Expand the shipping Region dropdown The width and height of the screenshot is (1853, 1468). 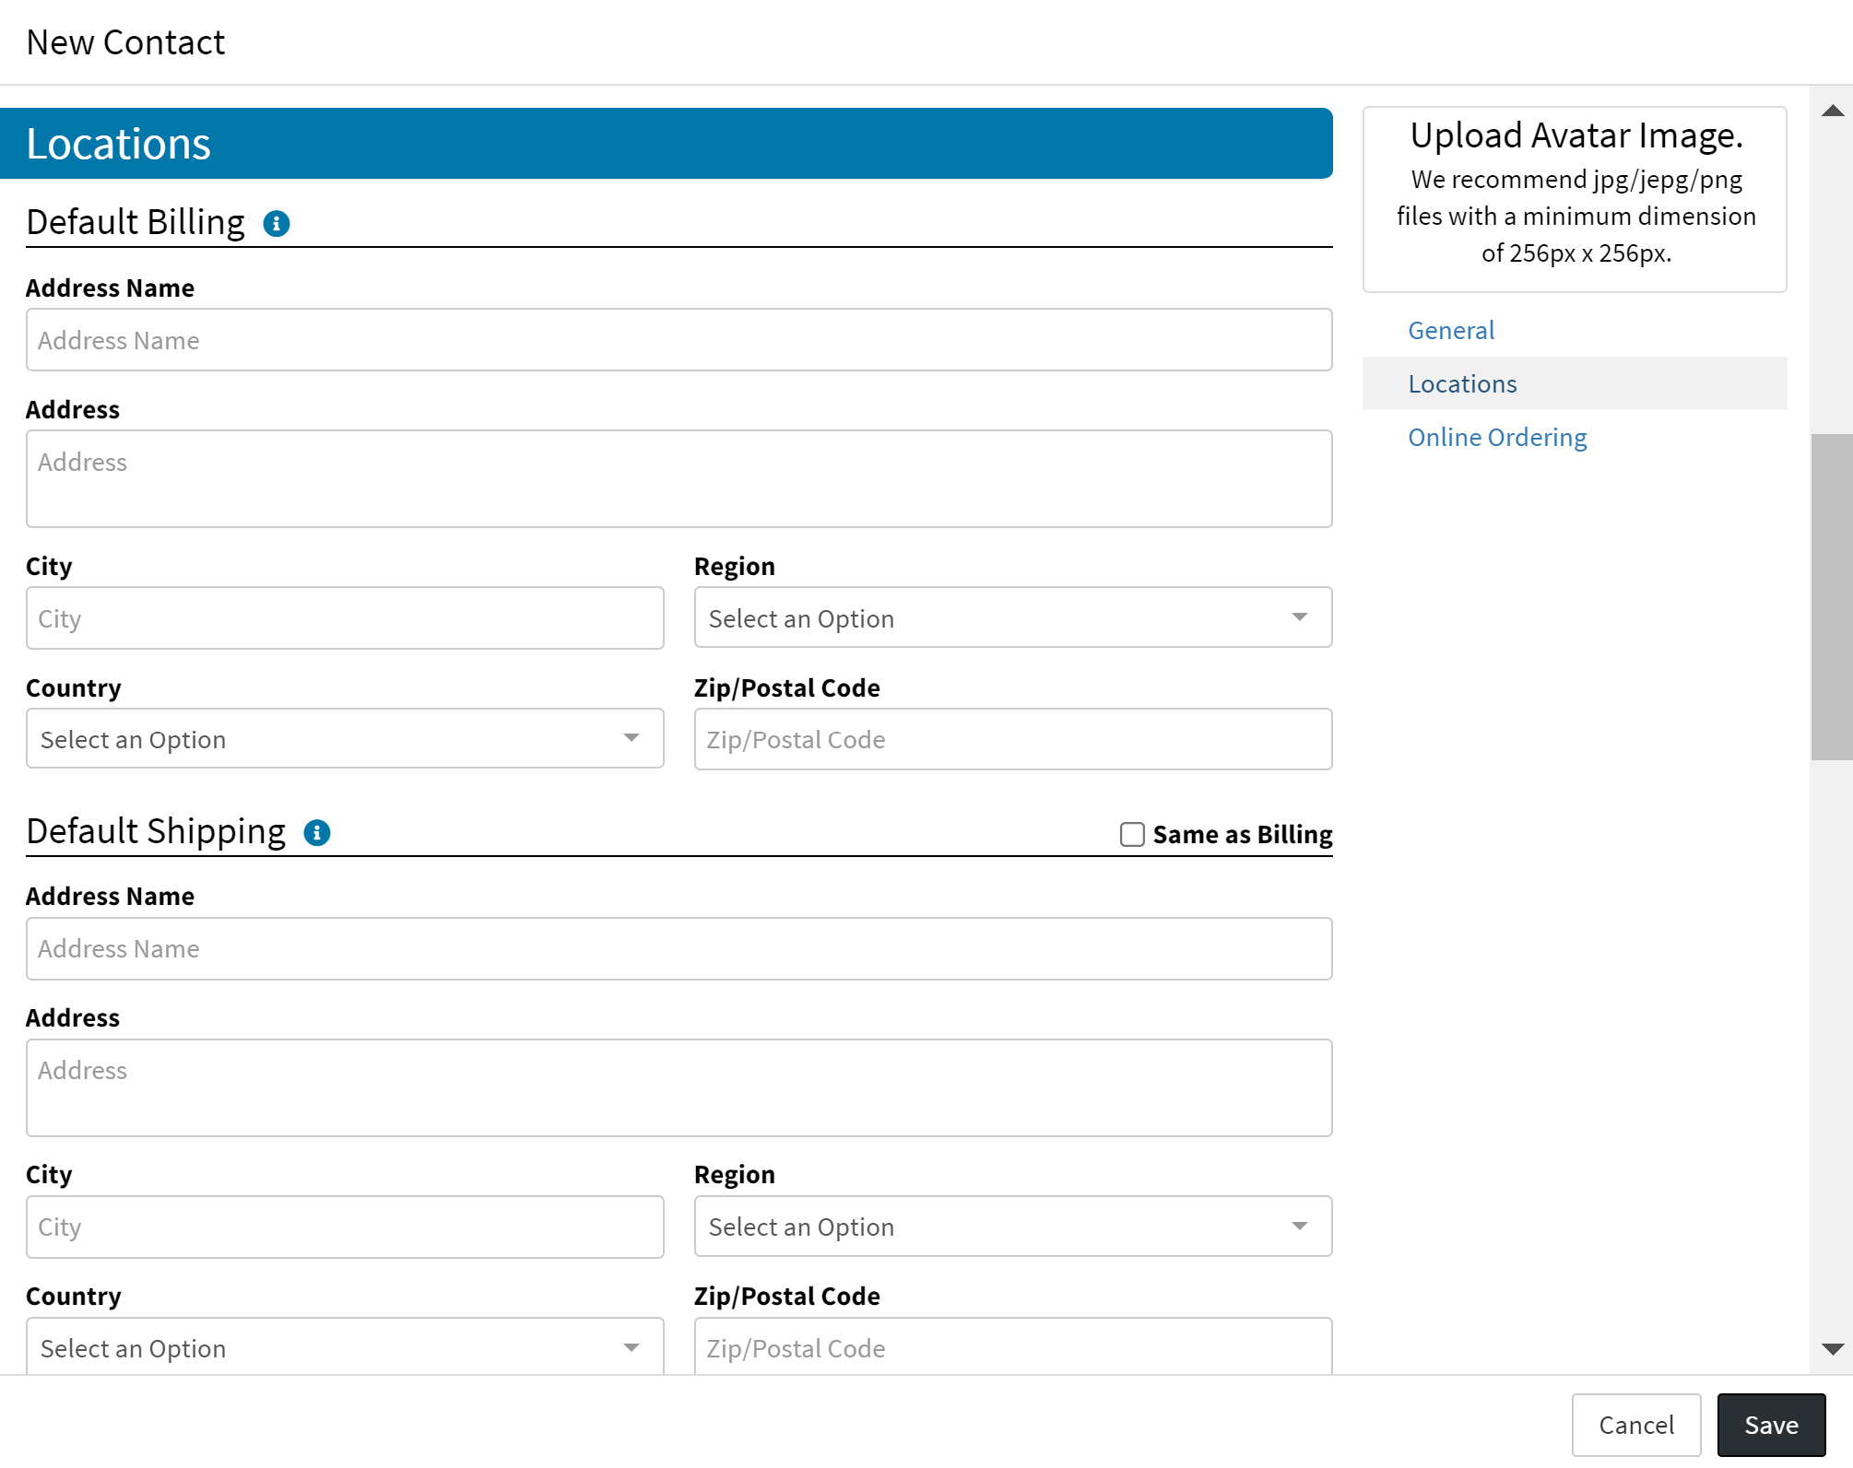[x=1012, y=1227]
